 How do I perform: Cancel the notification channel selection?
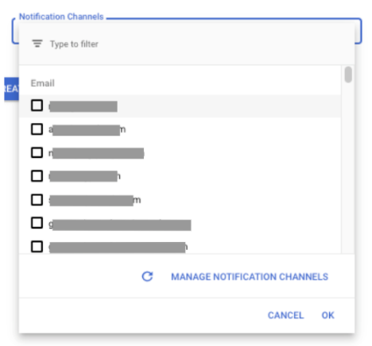(285, 315)
